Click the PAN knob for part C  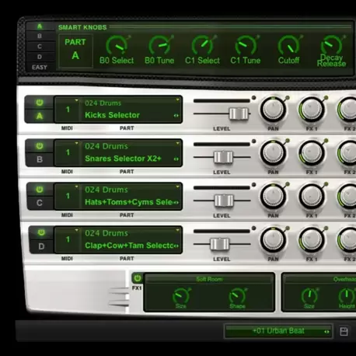click(273, 197)
